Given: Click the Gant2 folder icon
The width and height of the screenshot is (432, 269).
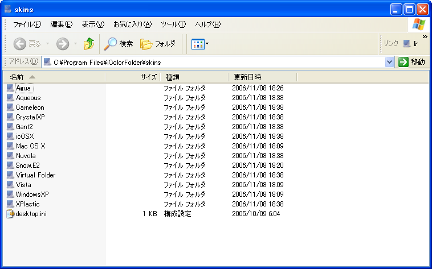Looking at the screenshot, I should [10, 126].
